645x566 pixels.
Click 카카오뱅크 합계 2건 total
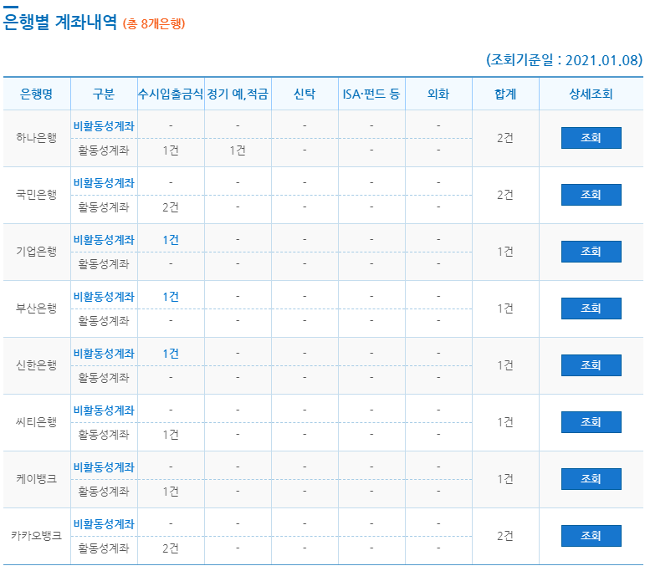click(x=505, y=536)
